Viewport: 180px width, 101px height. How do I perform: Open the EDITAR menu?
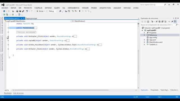pos(13,8)
